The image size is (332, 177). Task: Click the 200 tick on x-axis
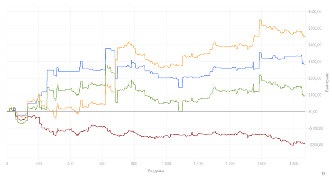(x=38, y=164)
